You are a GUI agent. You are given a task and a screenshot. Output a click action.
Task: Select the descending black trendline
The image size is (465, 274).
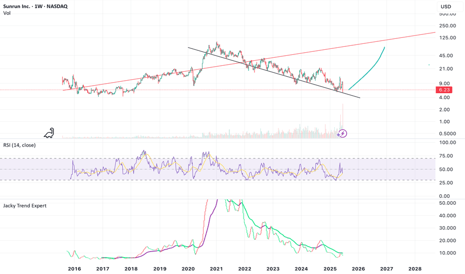pos(274,73)
